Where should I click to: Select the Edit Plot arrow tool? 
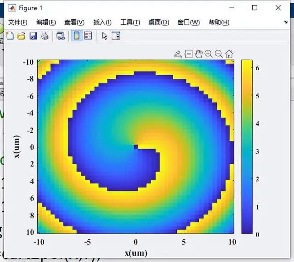(x=104, y=36)
